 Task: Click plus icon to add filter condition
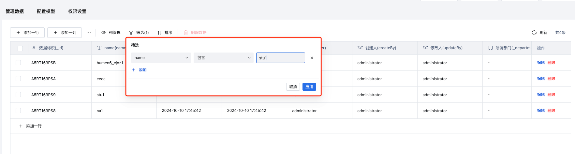[x=134, y=70]
